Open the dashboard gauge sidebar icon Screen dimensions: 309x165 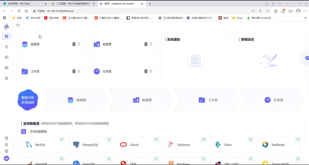pyautogui.click(x=7, y=78)
